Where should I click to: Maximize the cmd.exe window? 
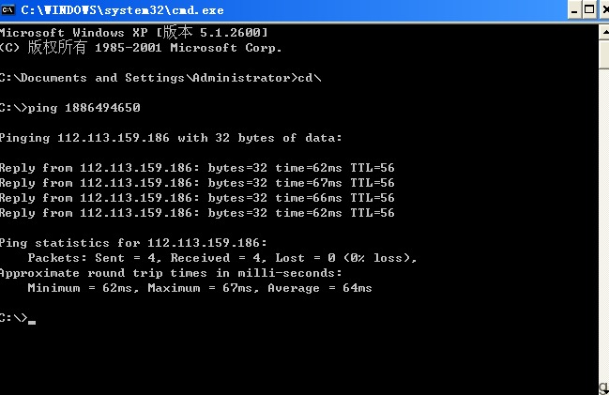tap(589, 10)
